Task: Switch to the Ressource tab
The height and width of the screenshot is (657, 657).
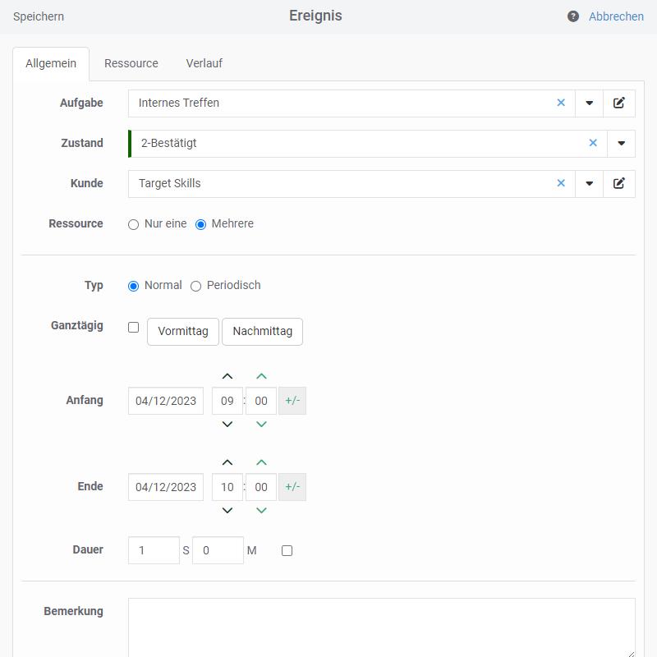Action: coord(131,63)
